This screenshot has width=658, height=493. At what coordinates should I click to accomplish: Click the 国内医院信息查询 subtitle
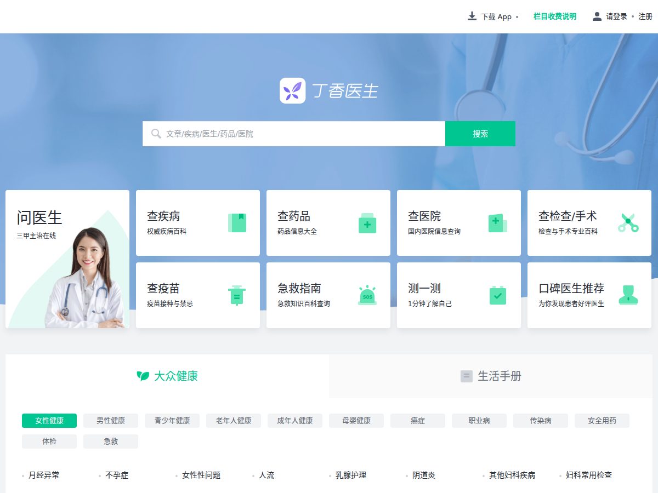click(434, 232)
